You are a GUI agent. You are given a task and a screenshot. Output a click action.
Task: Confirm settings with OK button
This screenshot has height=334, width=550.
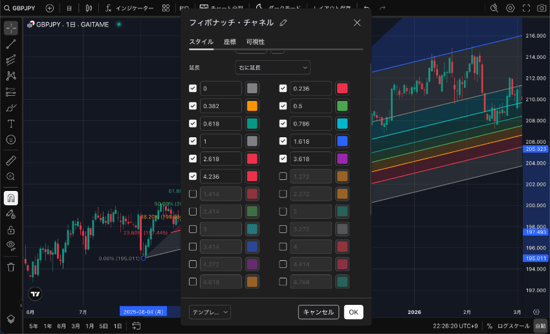click(x=353, y=312)
